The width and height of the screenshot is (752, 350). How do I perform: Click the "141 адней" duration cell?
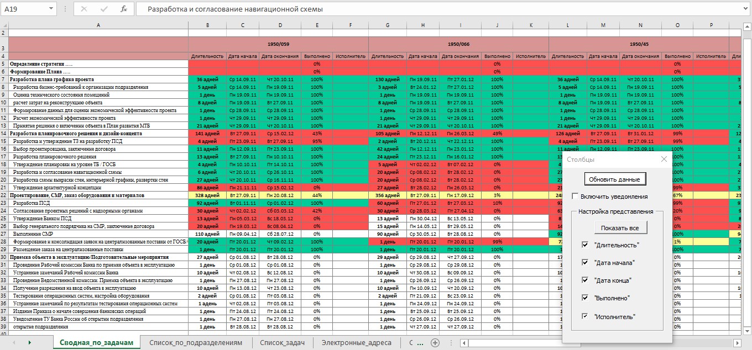(x=207, y=134)
